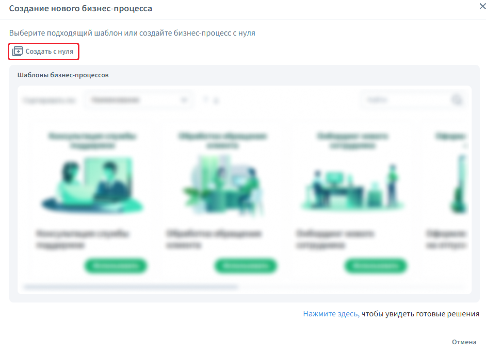This screenshot has width=486, height=353.
Task: Open the "Нажмите здесь" link
Action: [331, 314]
